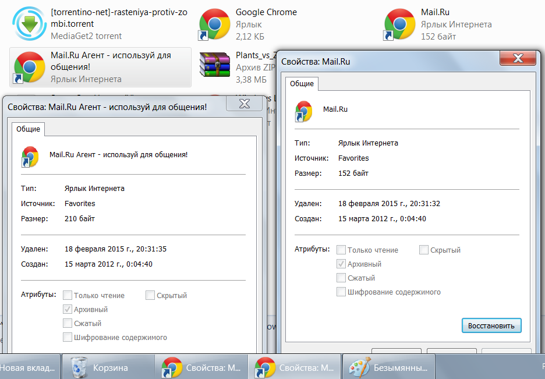Select the Google Chrome shortcut icon

point(214,24)
